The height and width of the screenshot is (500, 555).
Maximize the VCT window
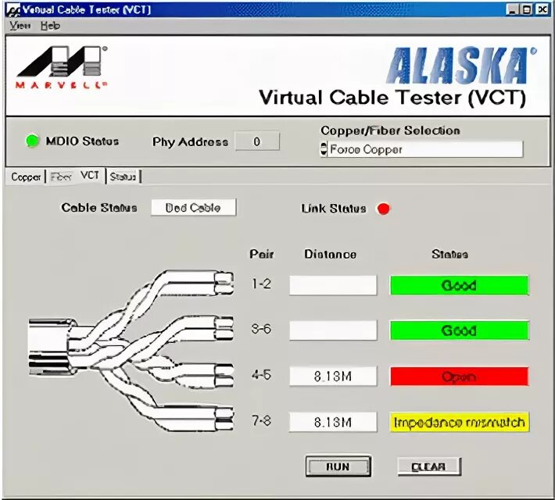point(527,9)
